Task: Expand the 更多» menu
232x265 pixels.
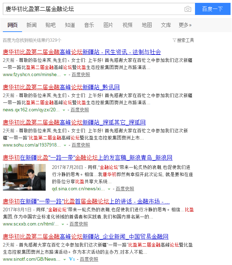Action: 185,25
